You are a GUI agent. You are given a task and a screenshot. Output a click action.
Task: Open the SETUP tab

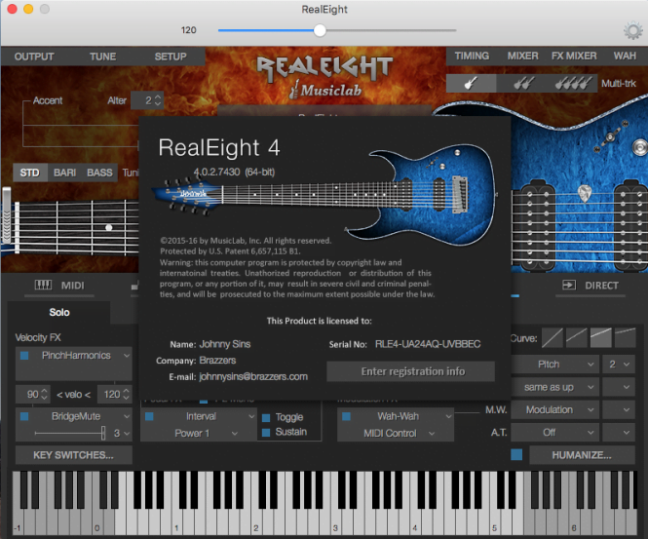click(x=171, y=57)
